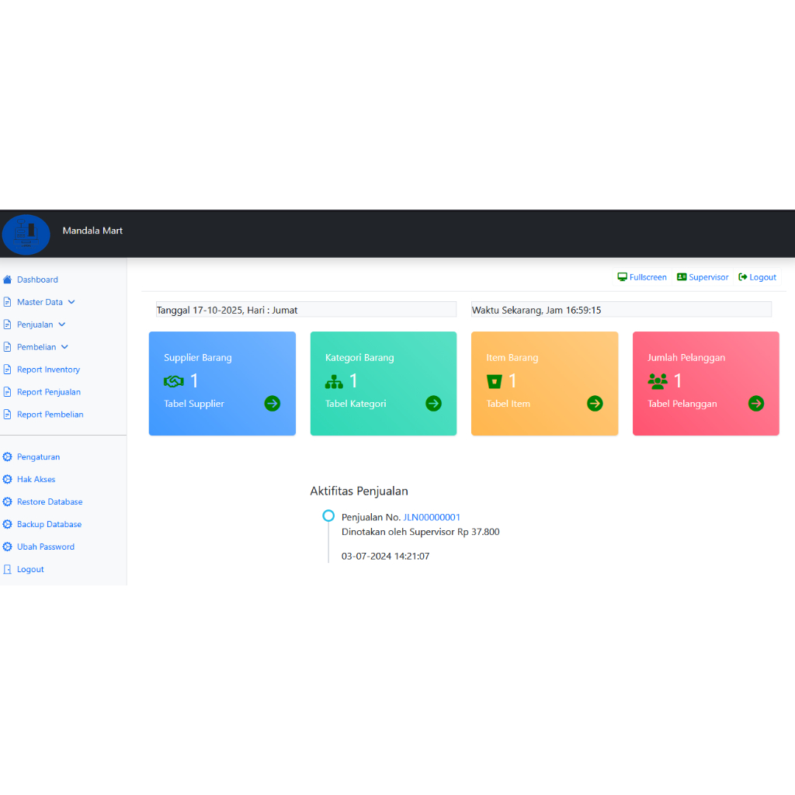Click the handshake supplier icon

[x=173, y=381]
